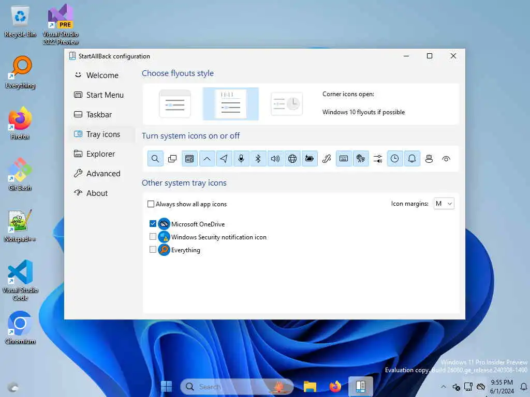Toggle the Network globe system icon
This screenshot has height=397, width=530.
pyautogui.click(x=292, y=159)
